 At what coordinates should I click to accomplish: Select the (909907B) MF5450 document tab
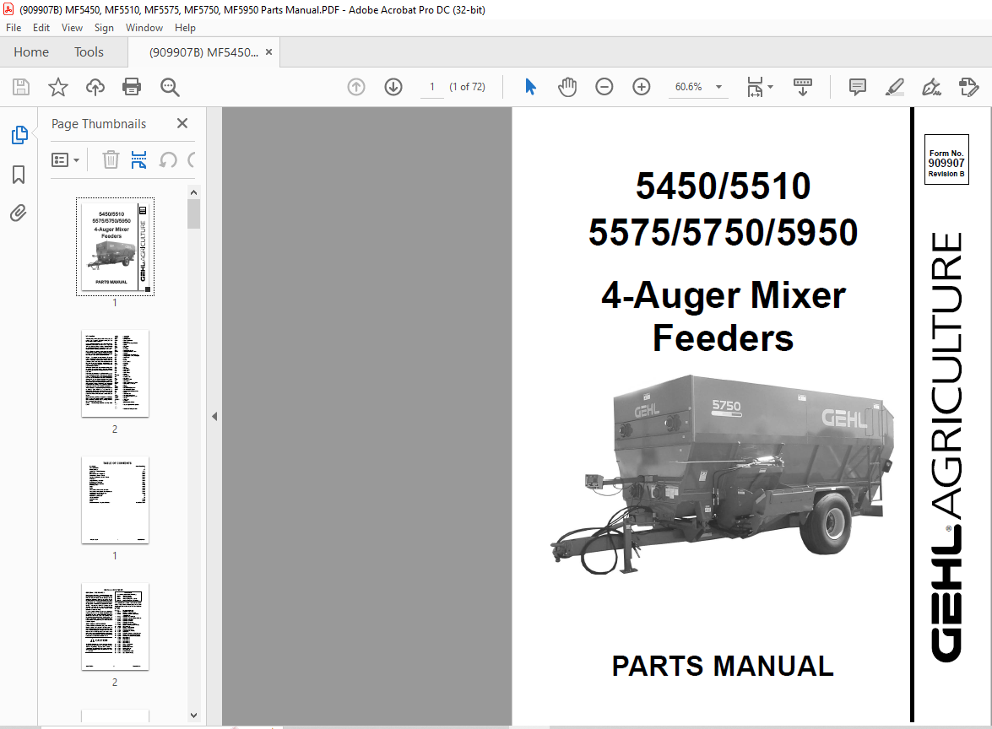[x=203, y=52]
